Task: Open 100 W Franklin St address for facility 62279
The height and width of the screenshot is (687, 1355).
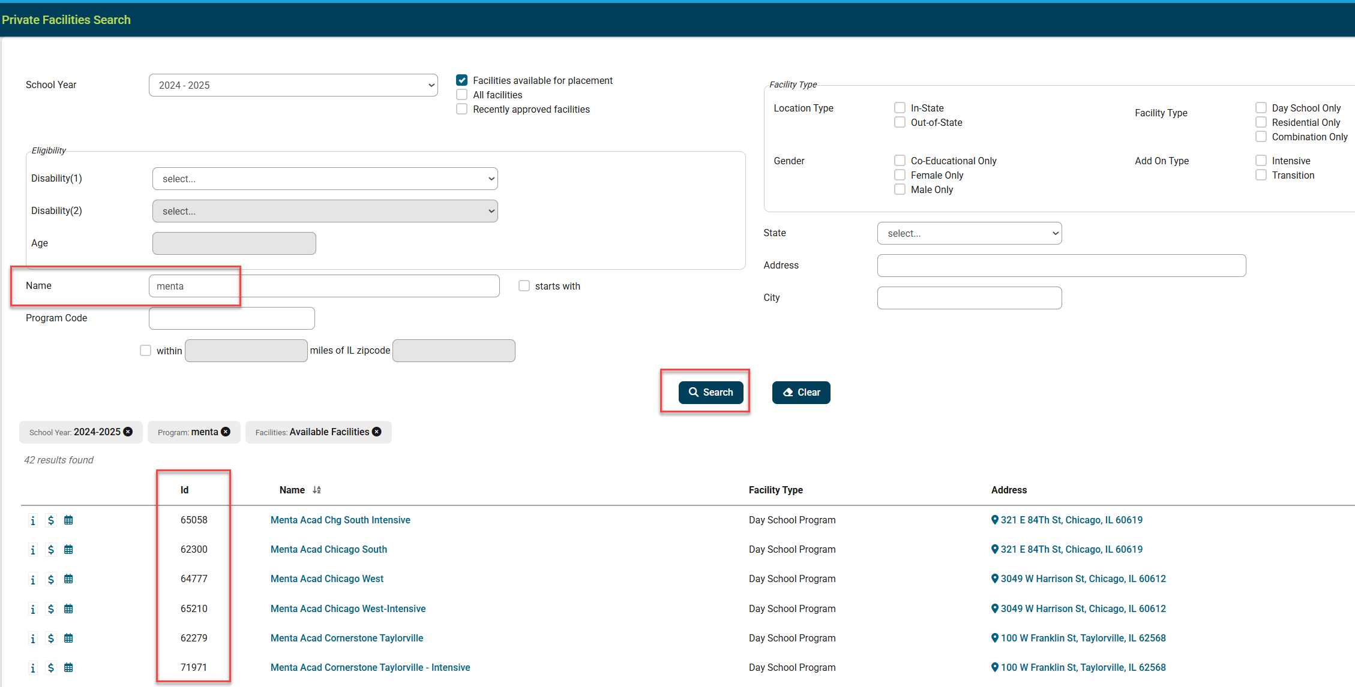Action: tap(1083, 638)
